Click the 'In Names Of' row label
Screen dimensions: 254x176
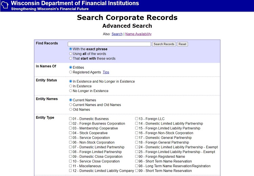tap(46, 66)
